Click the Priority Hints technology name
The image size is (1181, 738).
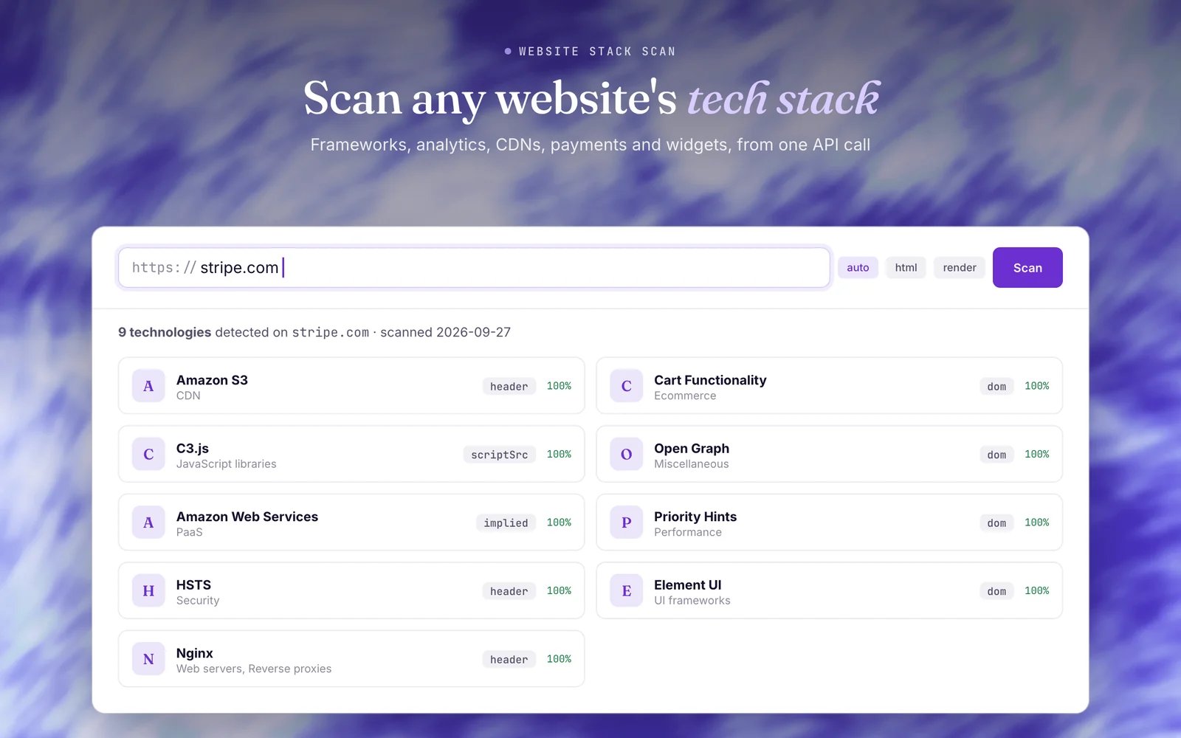(x=695, y=517)
